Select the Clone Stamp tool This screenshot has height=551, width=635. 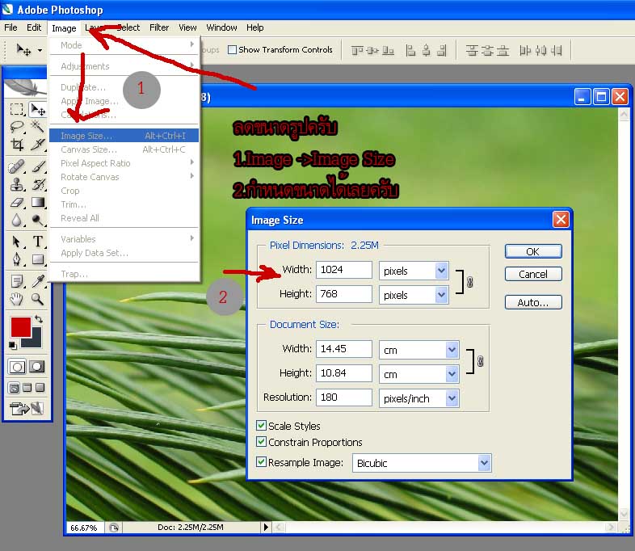tap(17, 184)
